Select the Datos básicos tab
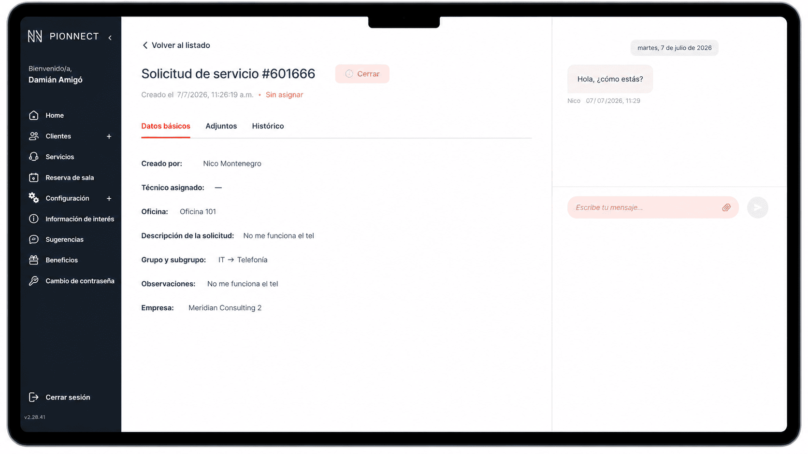Screen dimensions: 808x454 pyautogui.click(x=166, y=126)
